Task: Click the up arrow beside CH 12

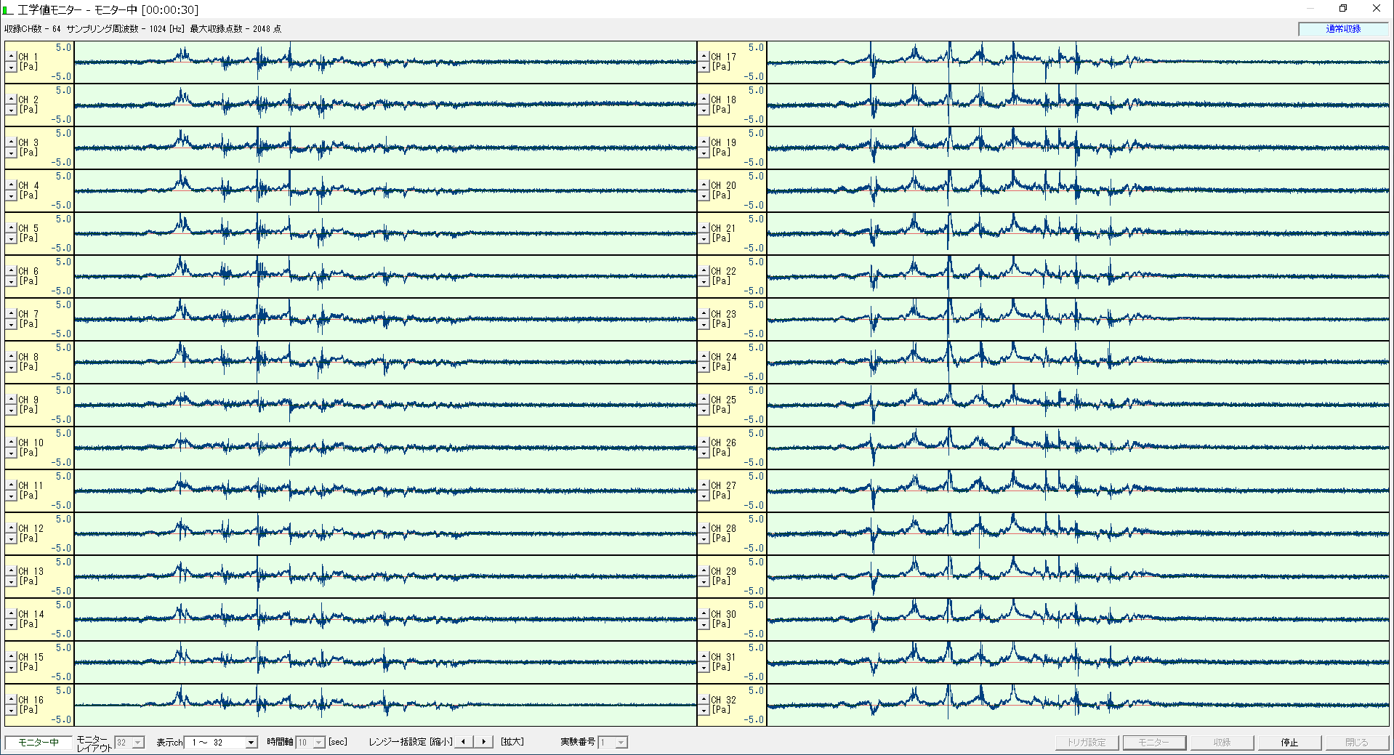Action: pyautogui.click(x=11, y=528)
